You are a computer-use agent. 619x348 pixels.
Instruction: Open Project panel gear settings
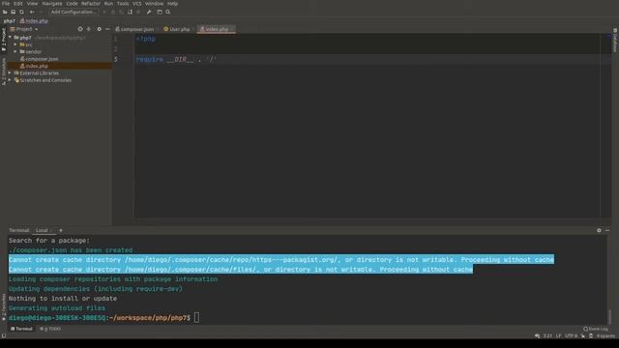tap(99, 29)
